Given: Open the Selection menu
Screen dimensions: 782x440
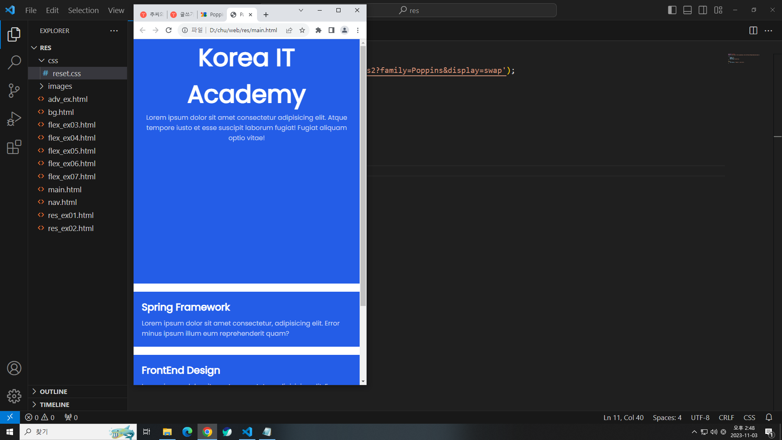Looking at the screenshot, I should click(x=83, y=10).
